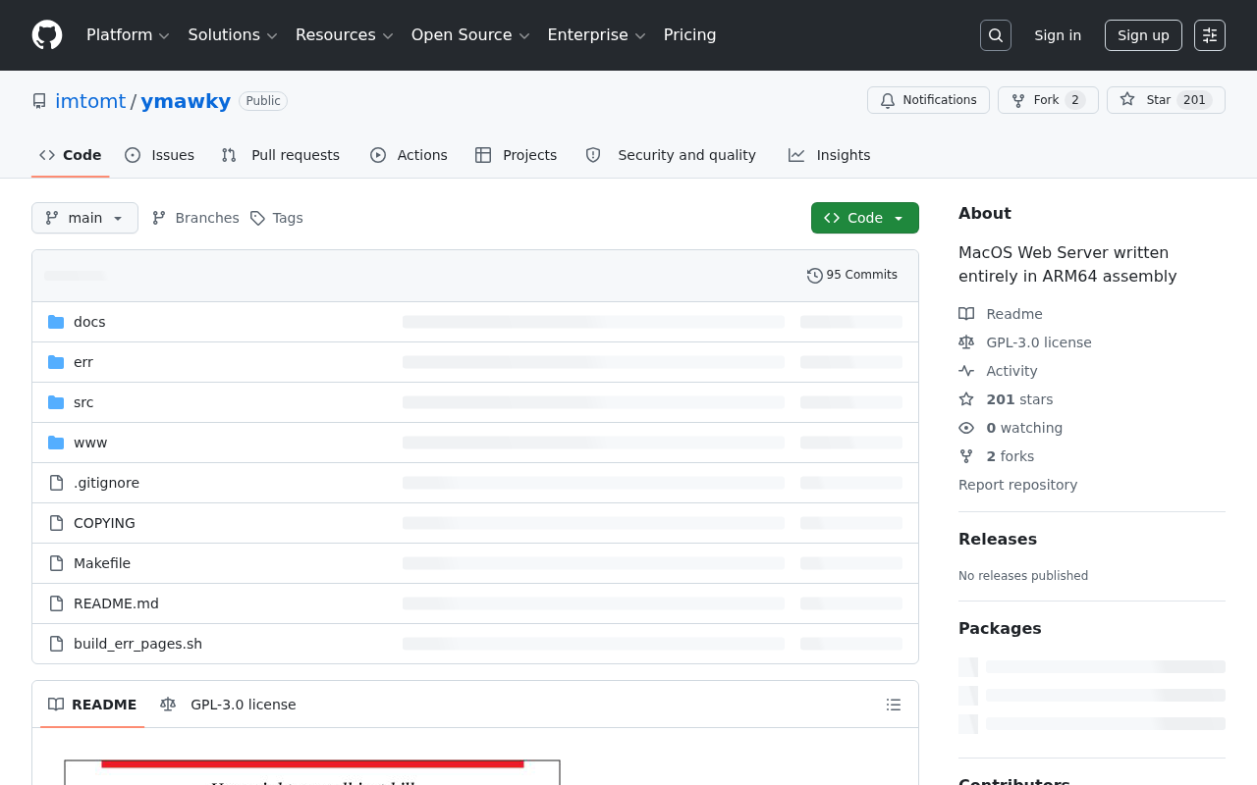
Task: Expand the Solutions menu
Action: [233, 35]
